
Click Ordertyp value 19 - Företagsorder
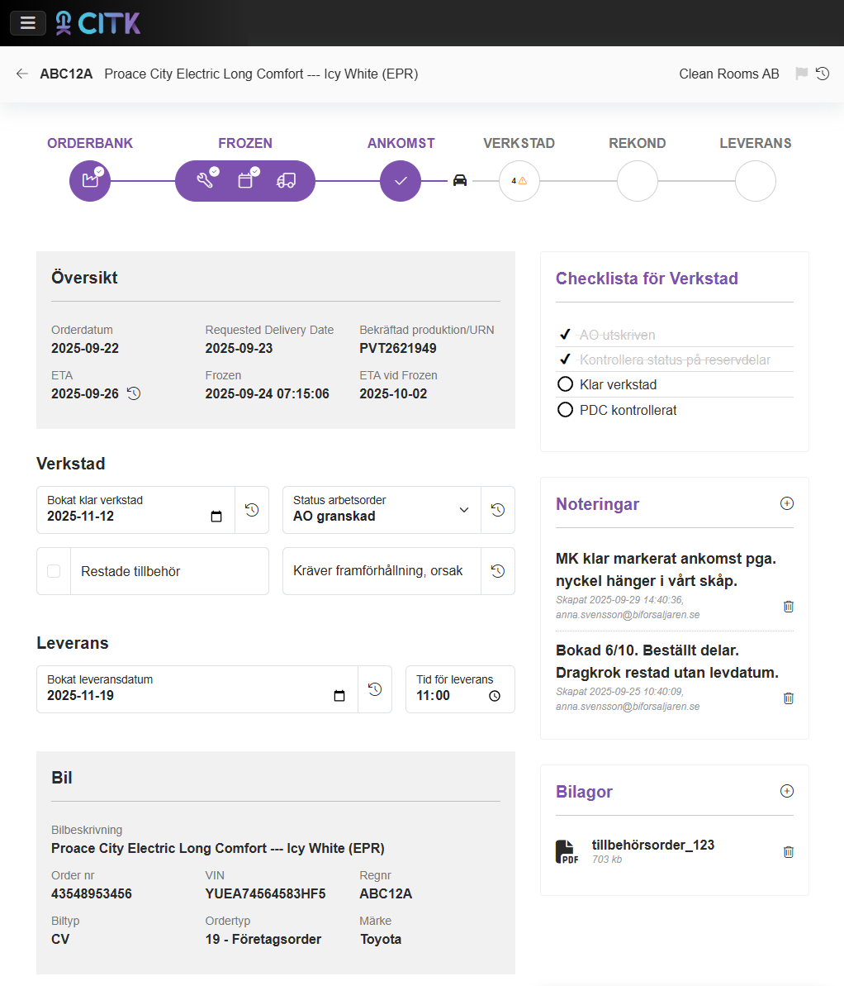[263, 939]
